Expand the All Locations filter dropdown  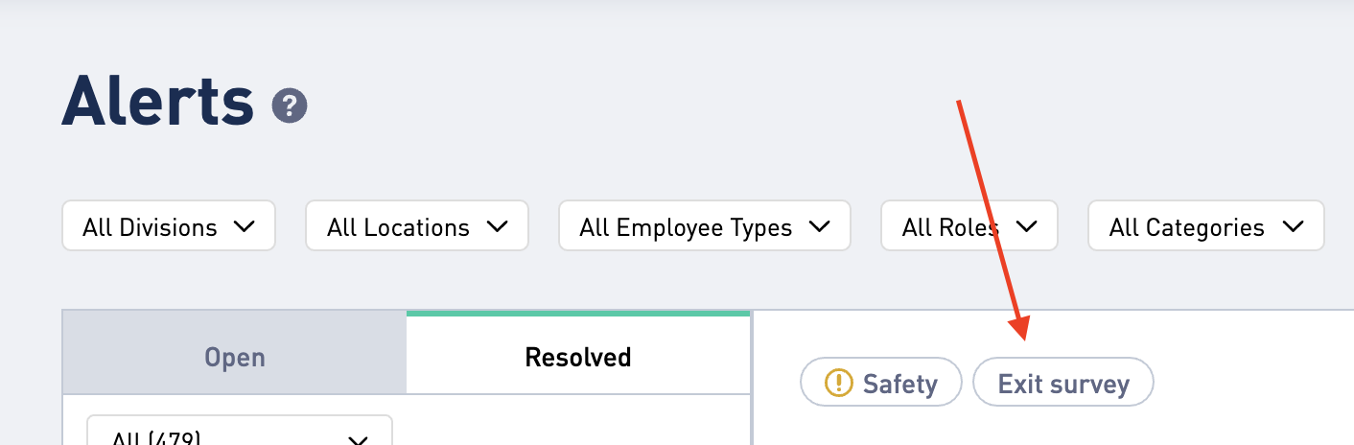417,226
